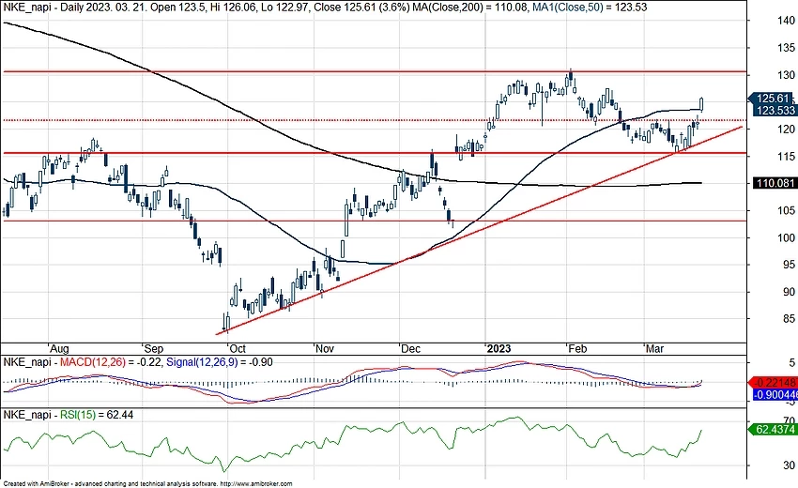Image resolution: width=798 pixels, height=488 pixels.
Task: Click the 'Dec' month label on time axis
Action: pos(410,349)
